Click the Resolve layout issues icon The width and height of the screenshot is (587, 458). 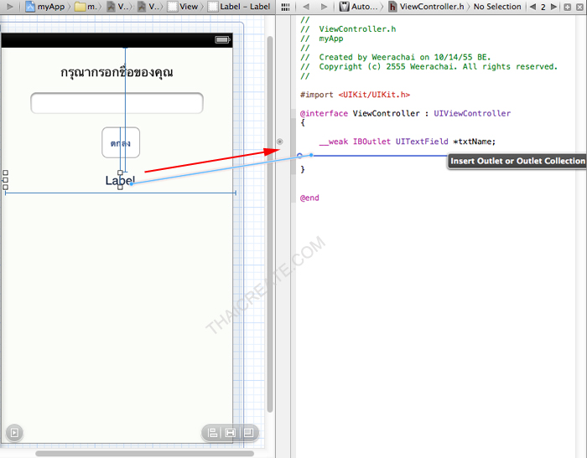tap(248, 433)
